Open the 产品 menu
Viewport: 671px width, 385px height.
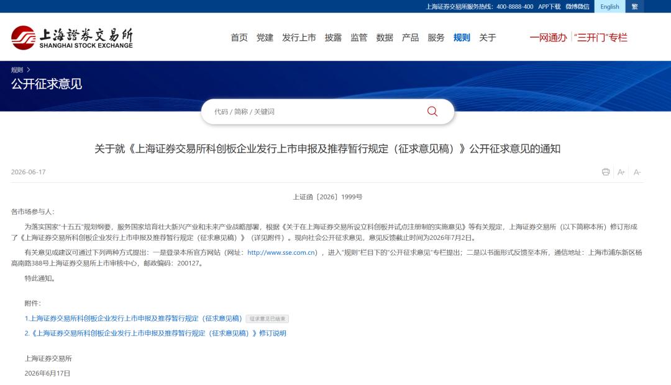410,38
